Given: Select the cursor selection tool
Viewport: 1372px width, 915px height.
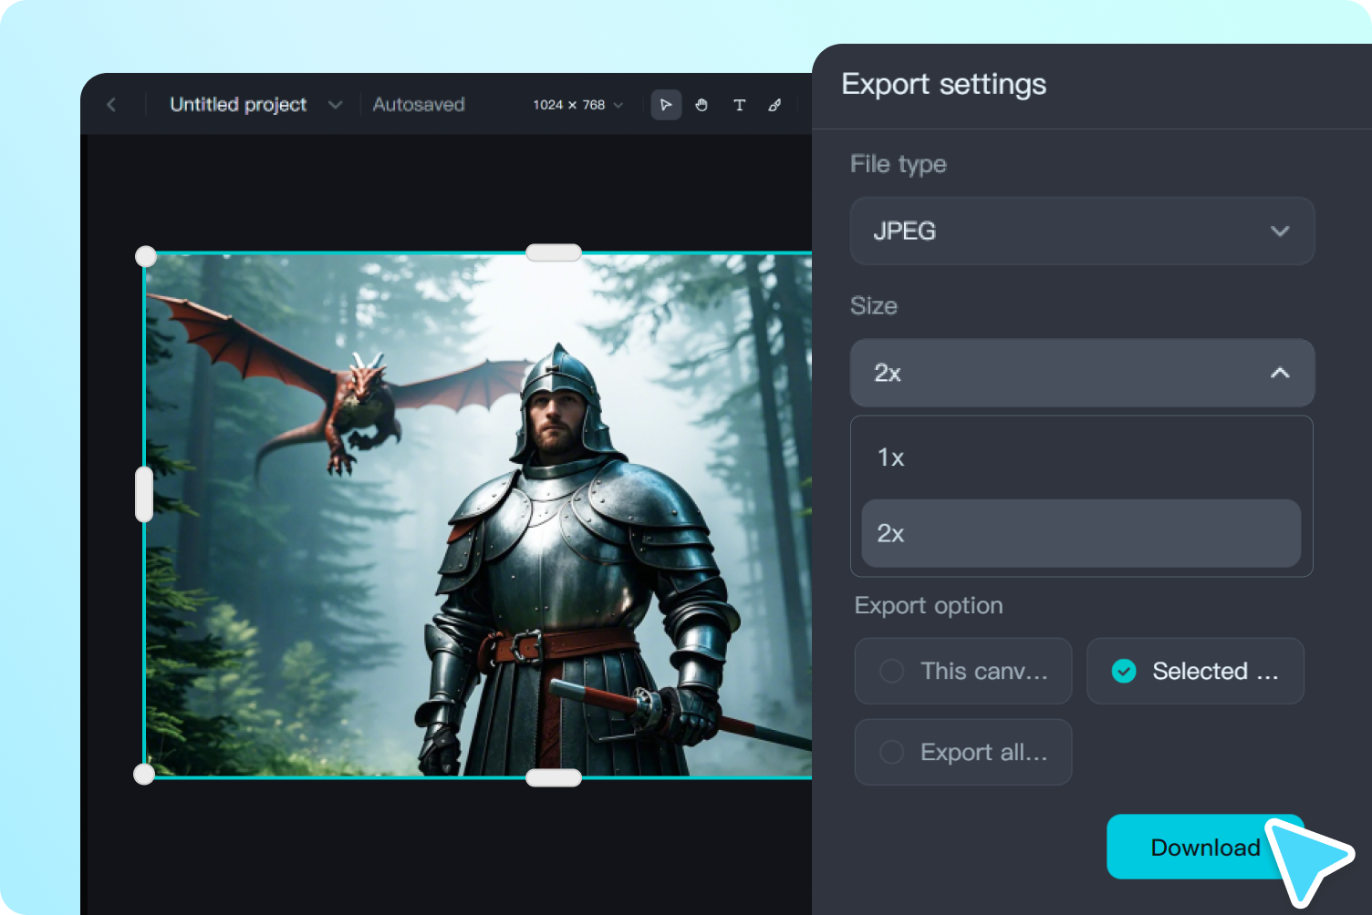Looking at the screenshot, I should (x=666, y=105).
